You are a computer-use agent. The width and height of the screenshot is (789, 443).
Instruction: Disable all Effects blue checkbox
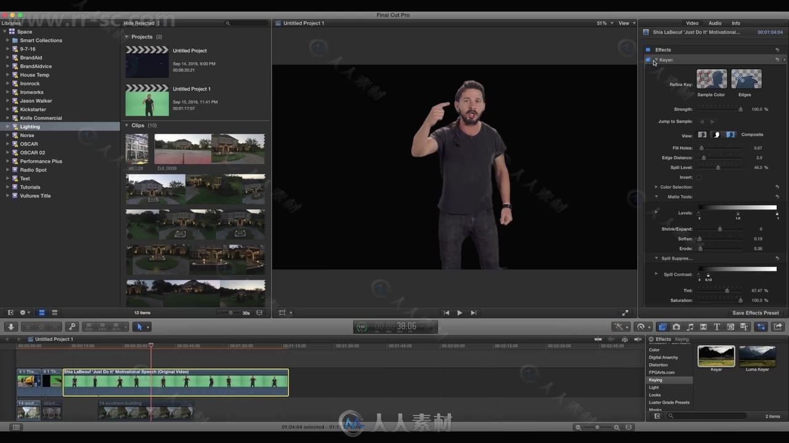[x=648, y=50]
